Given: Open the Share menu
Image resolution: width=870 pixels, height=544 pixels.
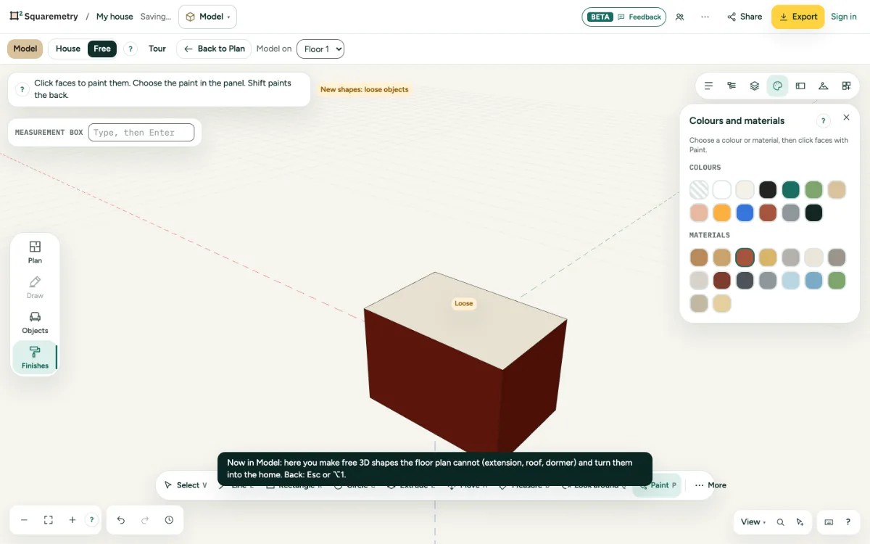Looking at the screenshot, I should point(745,17).
